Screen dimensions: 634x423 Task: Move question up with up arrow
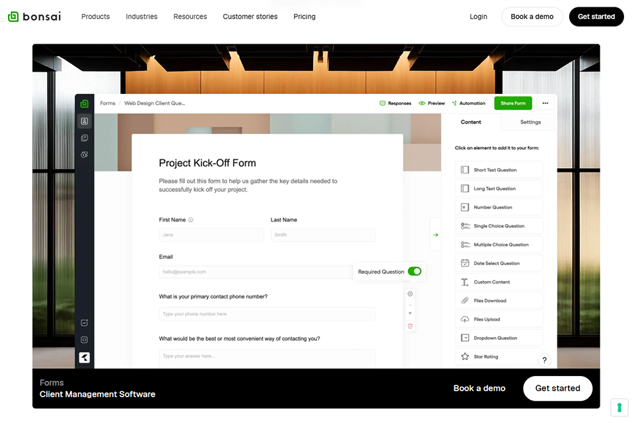410,304
